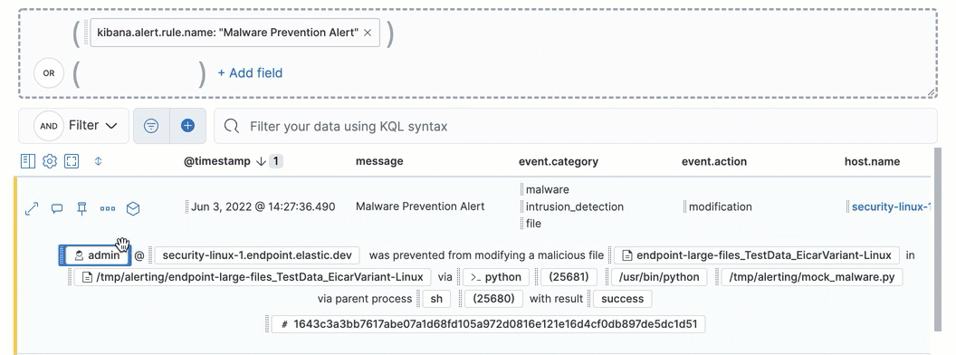This screenshot has height=355, width=956.
Task: Pin the Malware Prevention Alert event
Action: (81, 208)
